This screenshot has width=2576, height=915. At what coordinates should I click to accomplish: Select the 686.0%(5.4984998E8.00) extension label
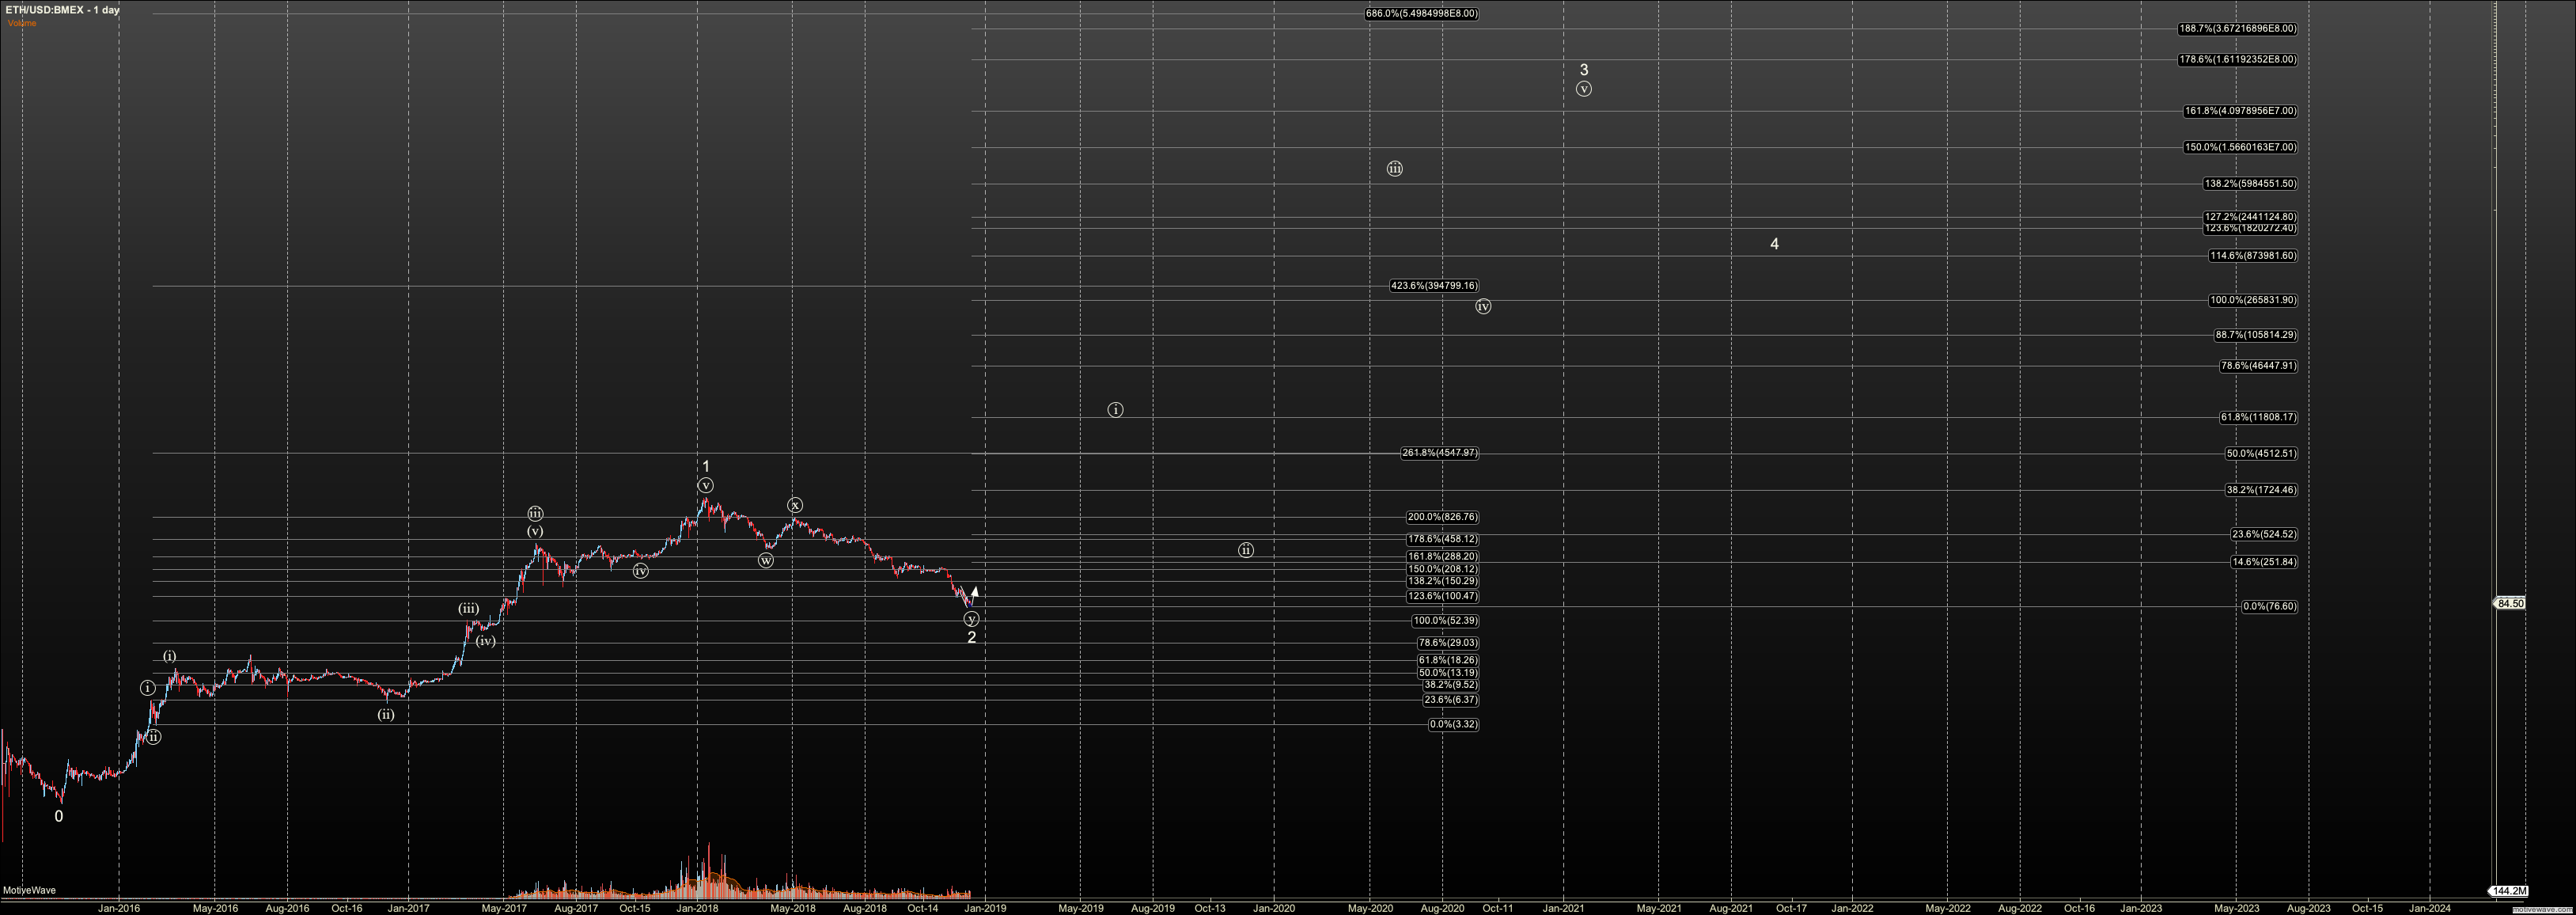tap(1421, 14)
